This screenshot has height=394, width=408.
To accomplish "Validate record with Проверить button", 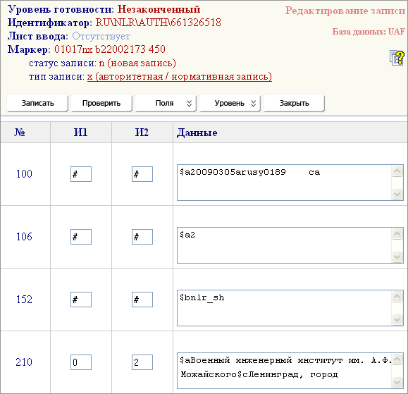I will tap(101, 104).
